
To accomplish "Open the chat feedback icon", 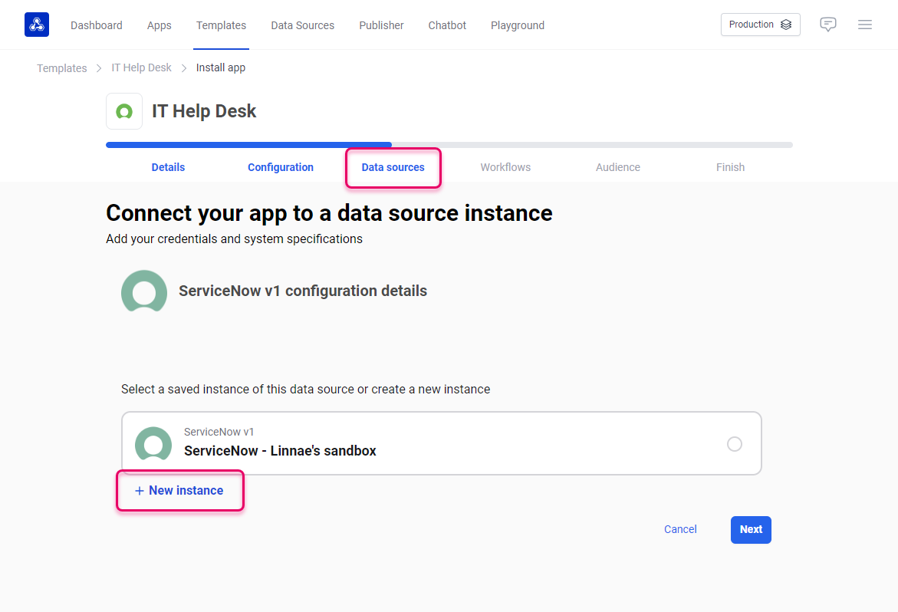I will (x=827, y=25).
